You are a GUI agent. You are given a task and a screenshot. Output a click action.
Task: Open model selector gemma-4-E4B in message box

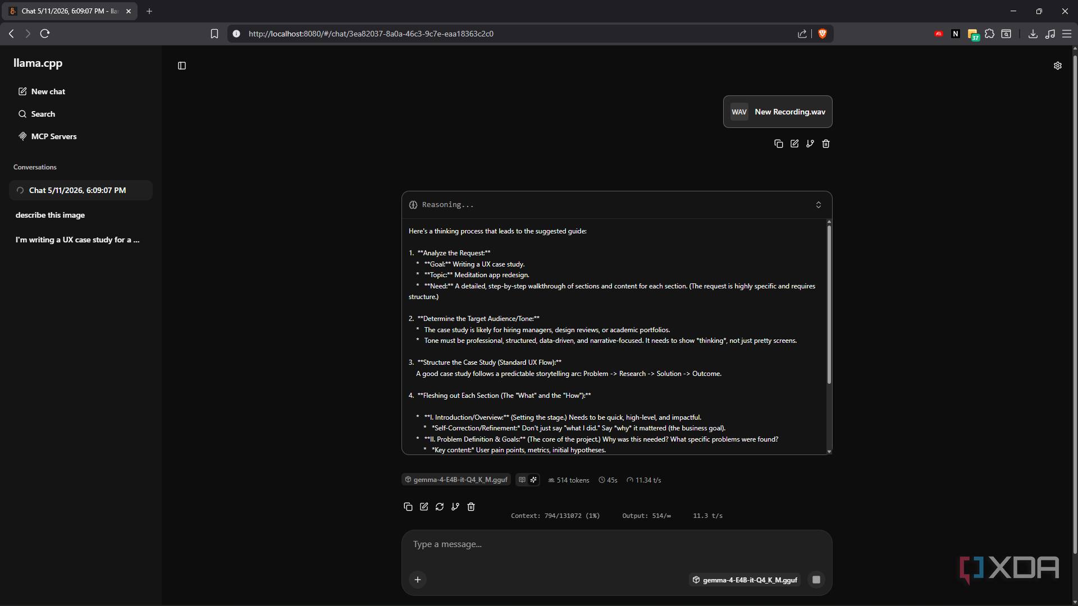(x=745, y=580)
